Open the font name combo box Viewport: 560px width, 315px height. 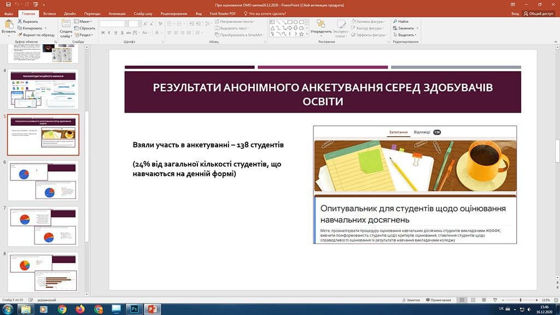coord(114,24)
